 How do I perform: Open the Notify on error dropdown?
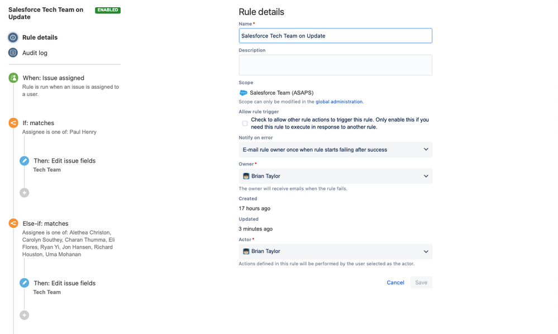point(335,150)
